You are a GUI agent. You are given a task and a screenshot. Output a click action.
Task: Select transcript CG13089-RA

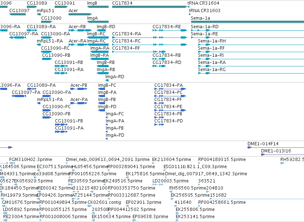point(41,26)
